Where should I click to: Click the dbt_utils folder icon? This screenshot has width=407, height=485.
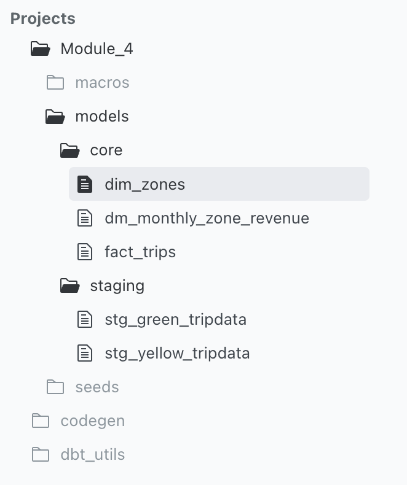(41, 454)
